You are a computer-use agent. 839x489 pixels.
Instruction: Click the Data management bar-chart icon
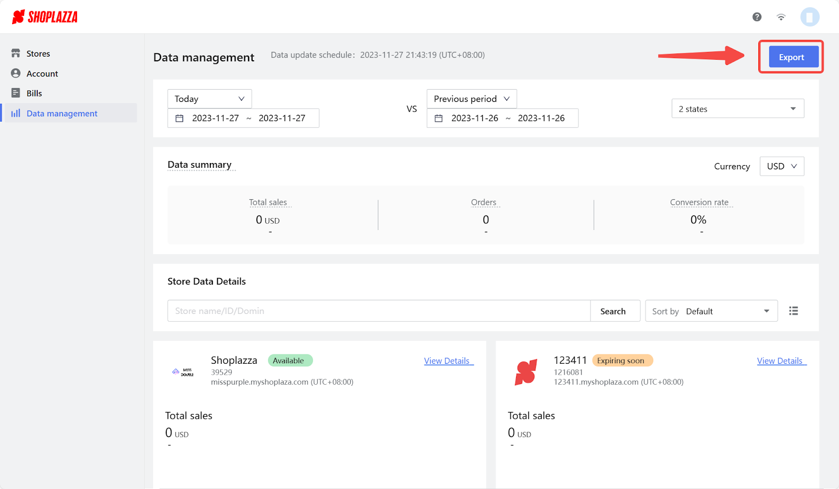[16, 113]
